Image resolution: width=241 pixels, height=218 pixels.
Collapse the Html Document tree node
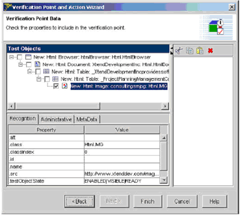pos(21,65)
